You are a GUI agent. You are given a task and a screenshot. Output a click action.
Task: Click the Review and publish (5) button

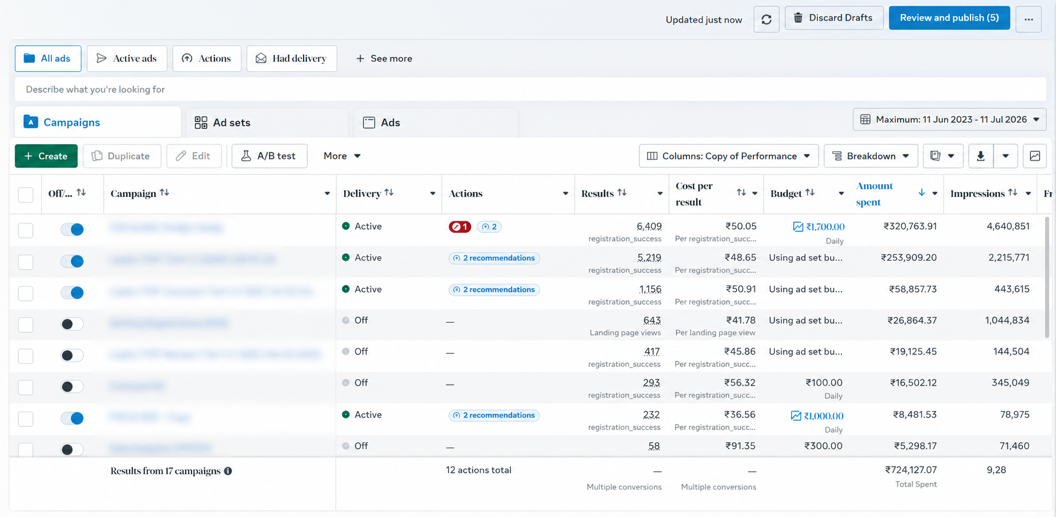point(949,18)
